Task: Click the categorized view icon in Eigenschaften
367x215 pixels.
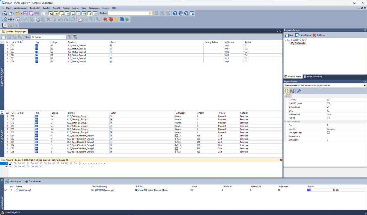Action: pos(287,91)
